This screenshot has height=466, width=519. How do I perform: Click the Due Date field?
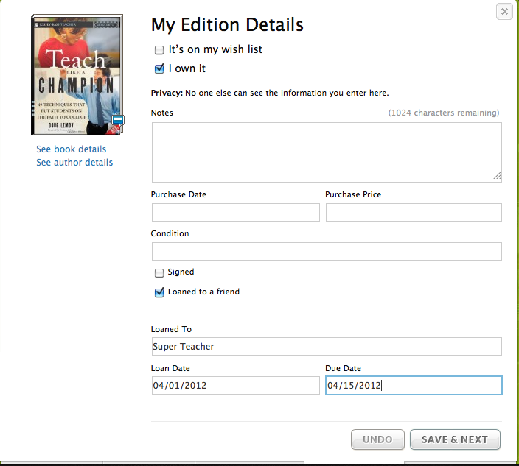414,385
